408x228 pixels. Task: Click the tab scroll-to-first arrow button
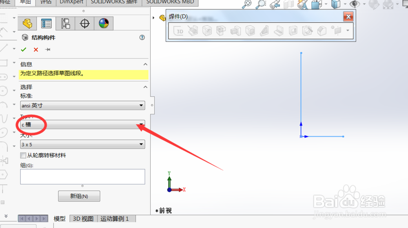tap(22, 219)
